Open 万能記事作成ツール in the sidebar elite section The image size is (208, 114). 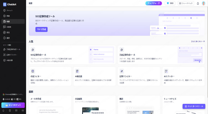(13, 49)
